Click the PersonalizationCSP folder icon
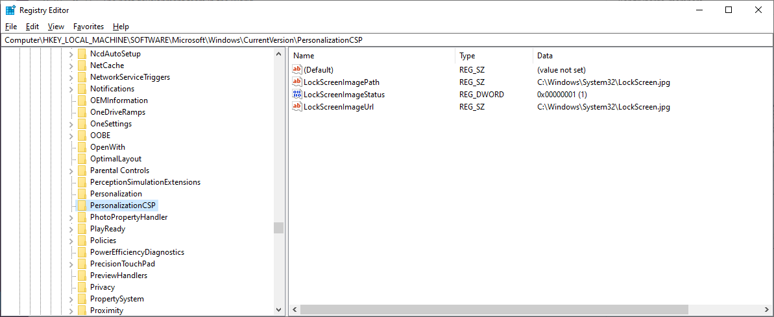 (x=82, y=205)
